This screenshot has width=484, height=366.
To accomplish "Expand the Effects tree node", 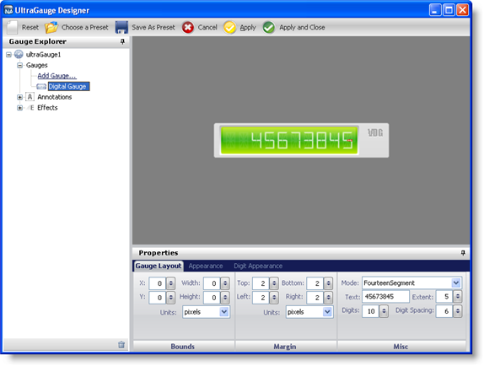I will coord(19,108).
